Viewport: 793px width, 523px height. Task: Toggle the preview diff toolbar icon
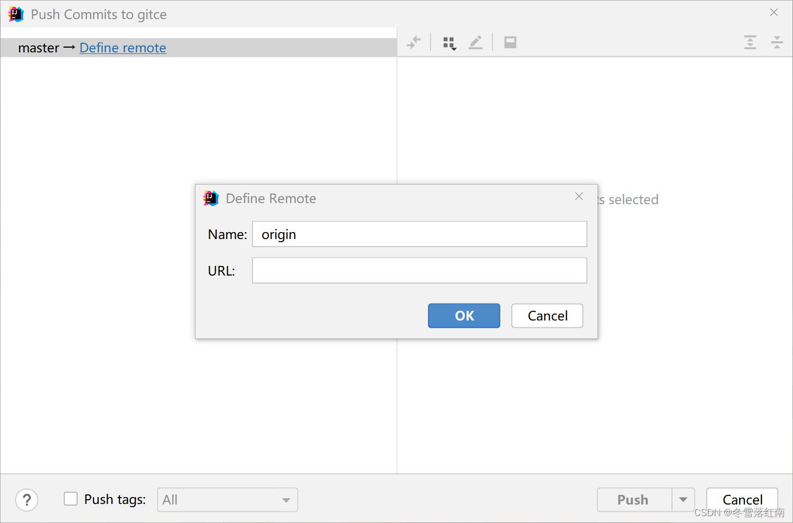tap(510, 42)
